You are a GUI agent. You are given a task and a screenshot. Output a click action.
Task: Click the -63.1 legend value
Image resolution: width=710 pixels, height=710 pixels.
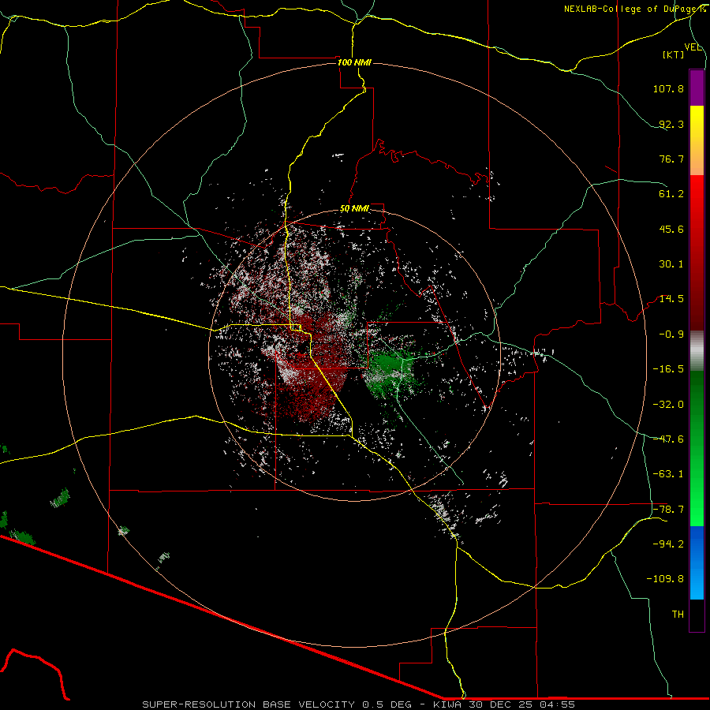pyautogui.click(x=668, y=474)
